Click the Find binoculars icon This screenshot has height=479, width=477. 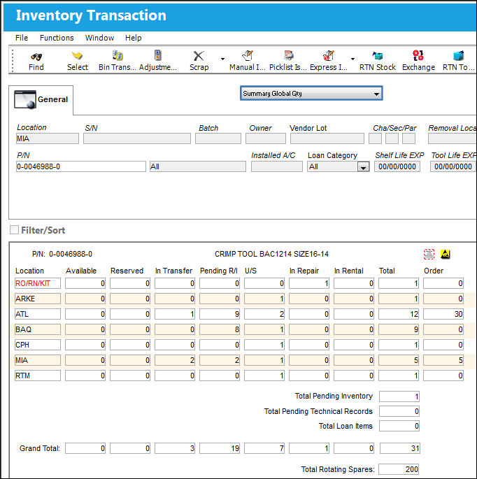click(36, 56)
